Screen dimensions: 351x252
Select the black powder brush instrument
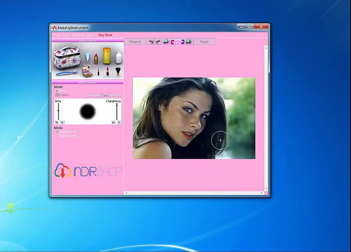118,71
